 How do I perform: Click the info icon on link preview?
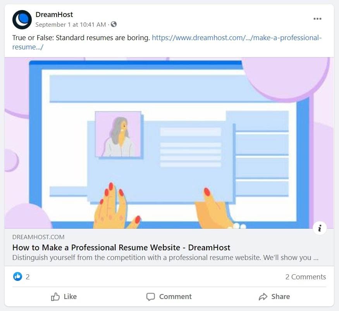(320, 228)
